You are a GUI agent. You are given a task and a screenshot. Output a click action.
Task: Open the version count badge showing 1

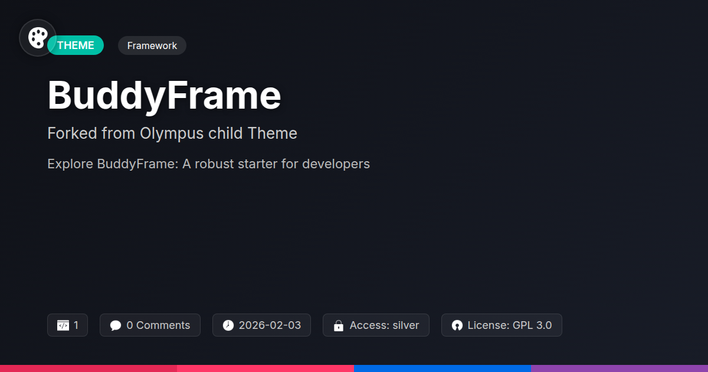(x=67, y=325)
